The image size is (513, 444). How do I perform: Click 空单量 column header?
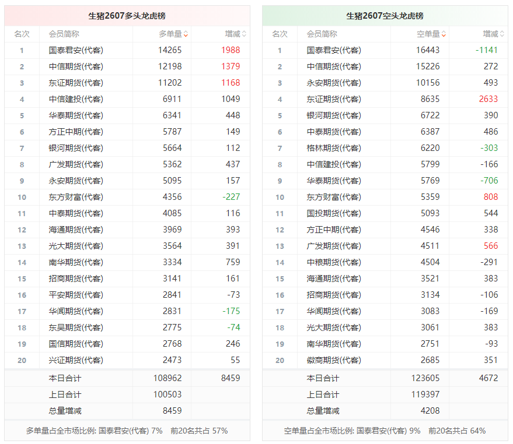point(428,34)
